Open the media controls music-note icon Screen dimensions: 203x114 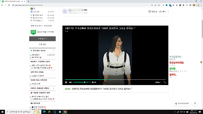pyautogui.click(x=187, y=5)
